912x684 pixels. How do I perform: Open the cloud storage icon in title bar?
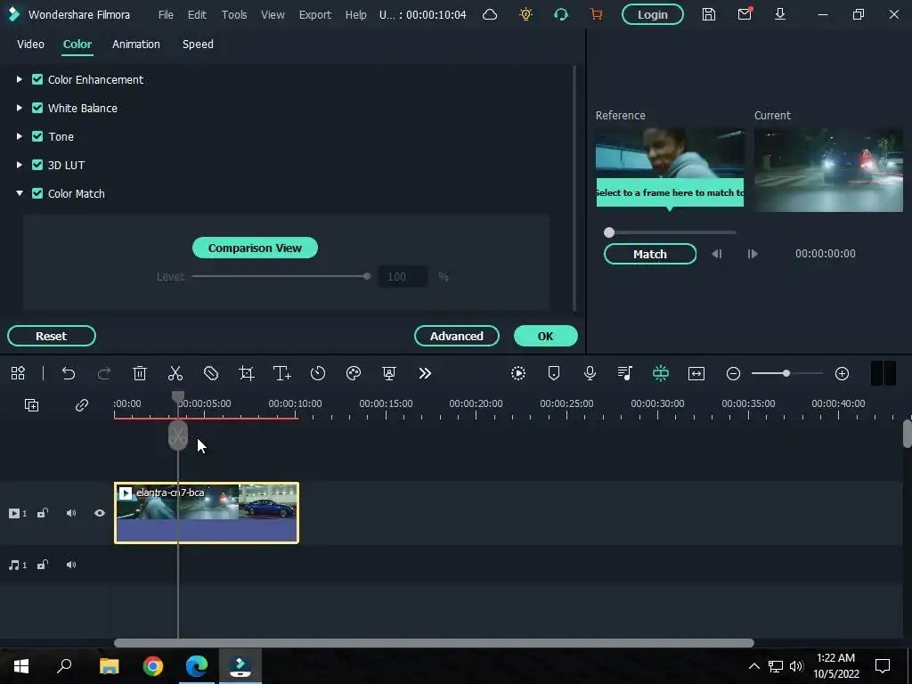(490, 14)
